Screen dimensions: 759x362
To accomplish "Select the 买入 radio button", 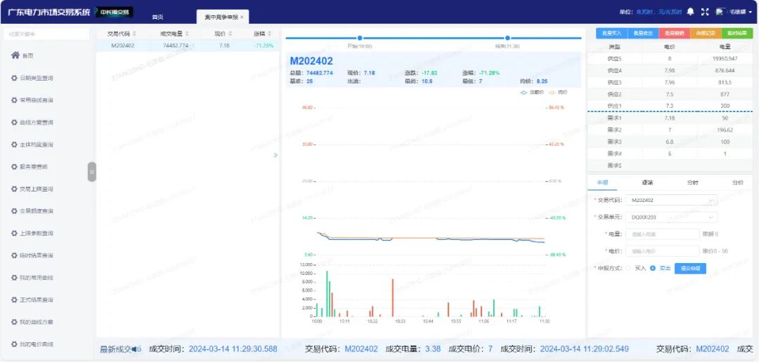I will 629,268.
